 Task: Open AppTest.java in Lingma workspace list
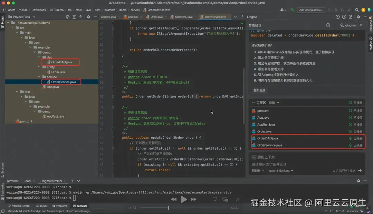(266, 125)
